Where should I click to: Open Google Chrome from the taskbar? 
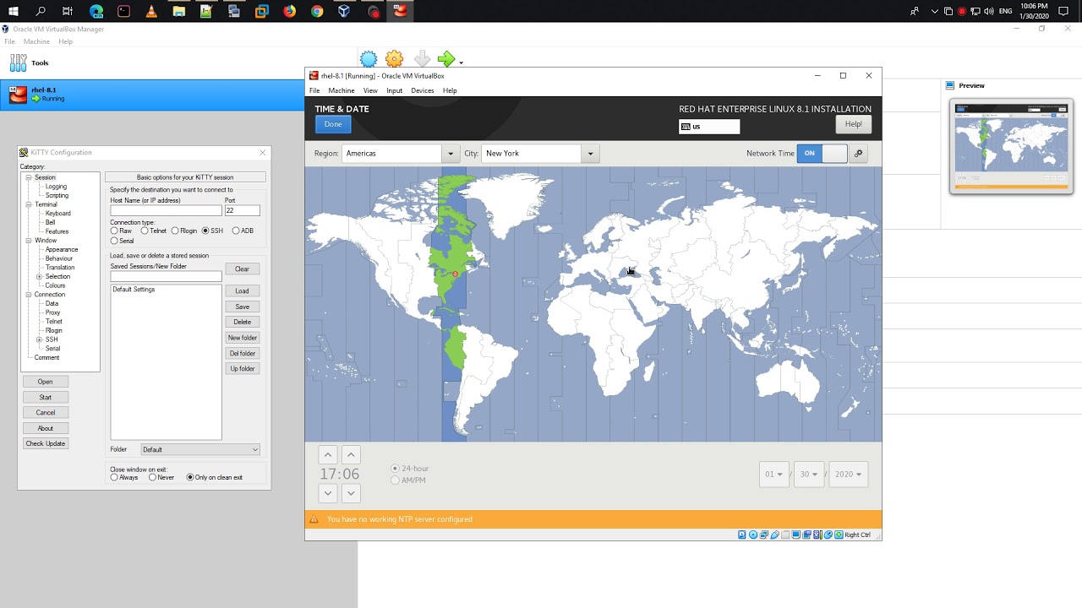pos(317,11)
